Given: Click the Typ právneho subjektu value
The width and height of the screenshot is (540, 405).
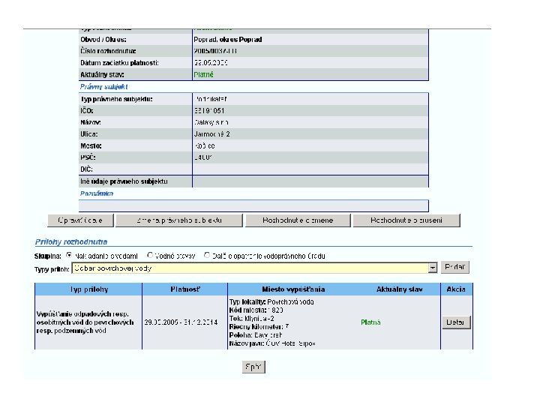Looking at the screenshot, I should point(211,99).
